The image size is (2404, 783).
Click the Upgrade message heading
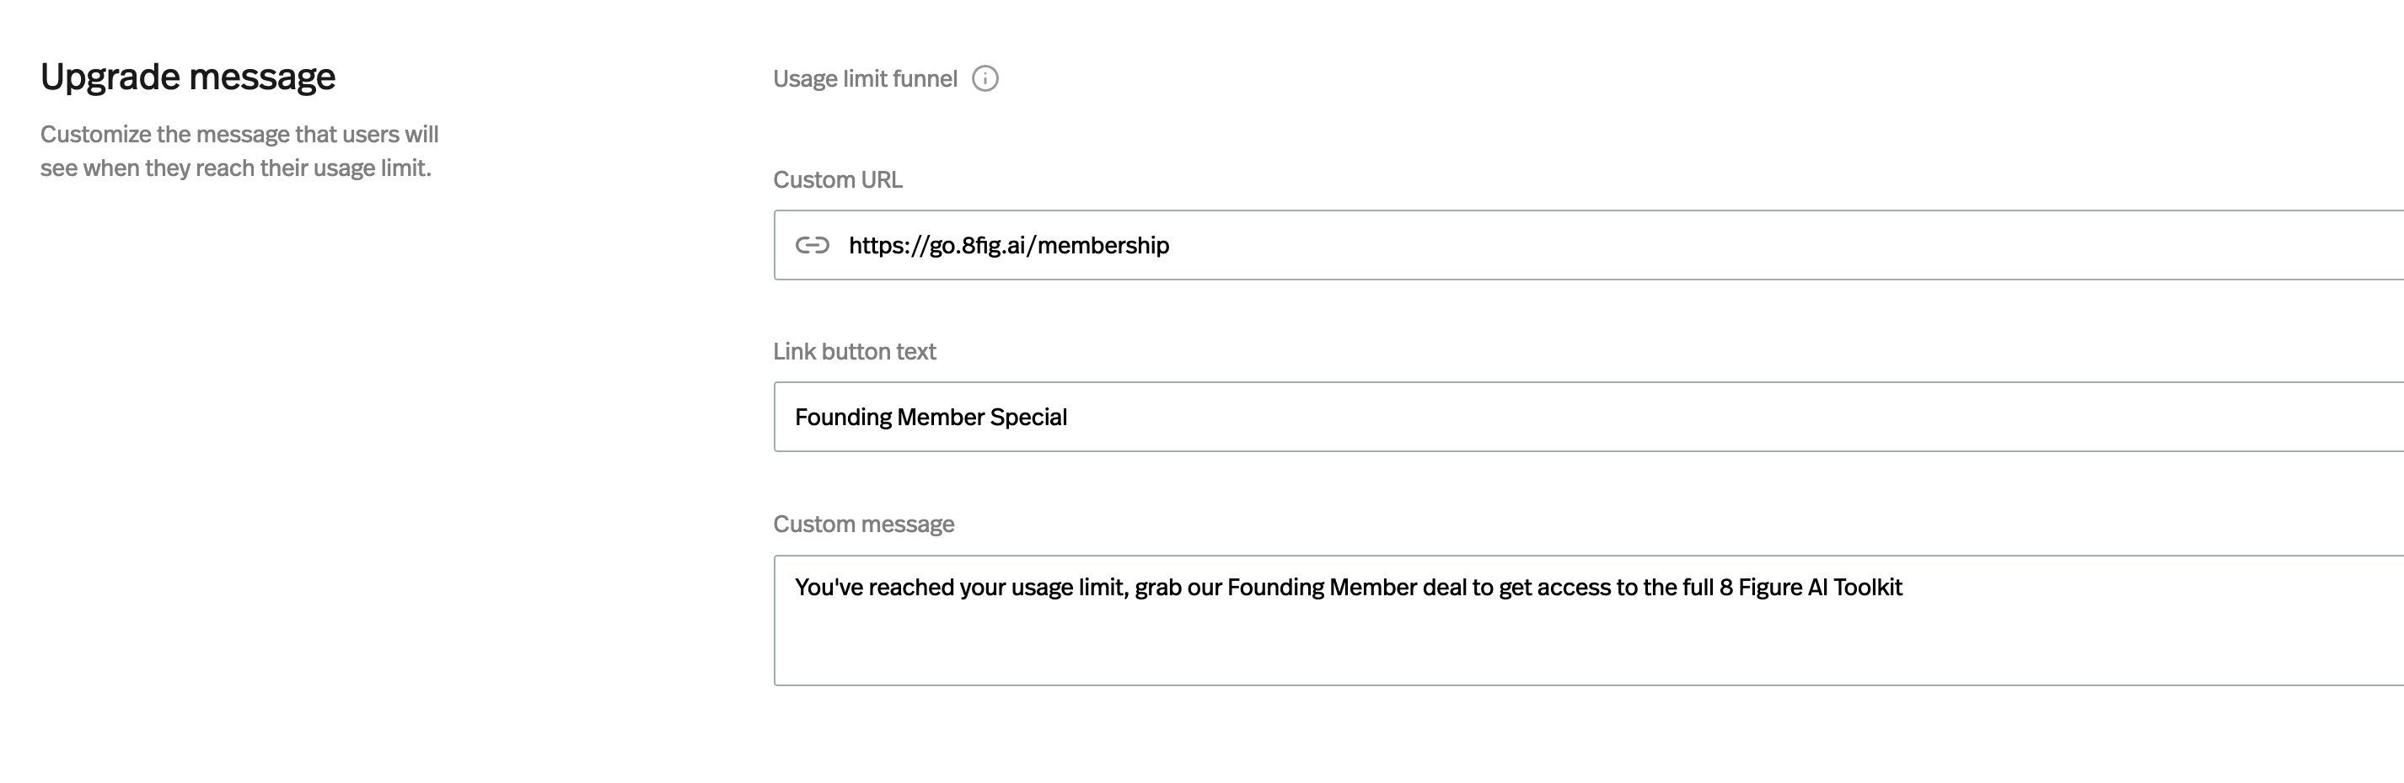click(x=188, y=77)
